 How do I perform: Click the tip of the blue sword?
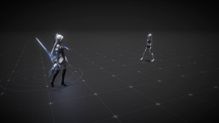pos(36,38)
